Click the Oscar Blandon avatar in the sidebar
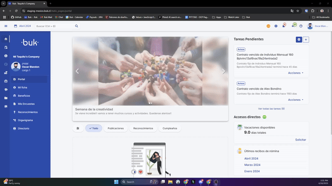 tap(16, 67)
